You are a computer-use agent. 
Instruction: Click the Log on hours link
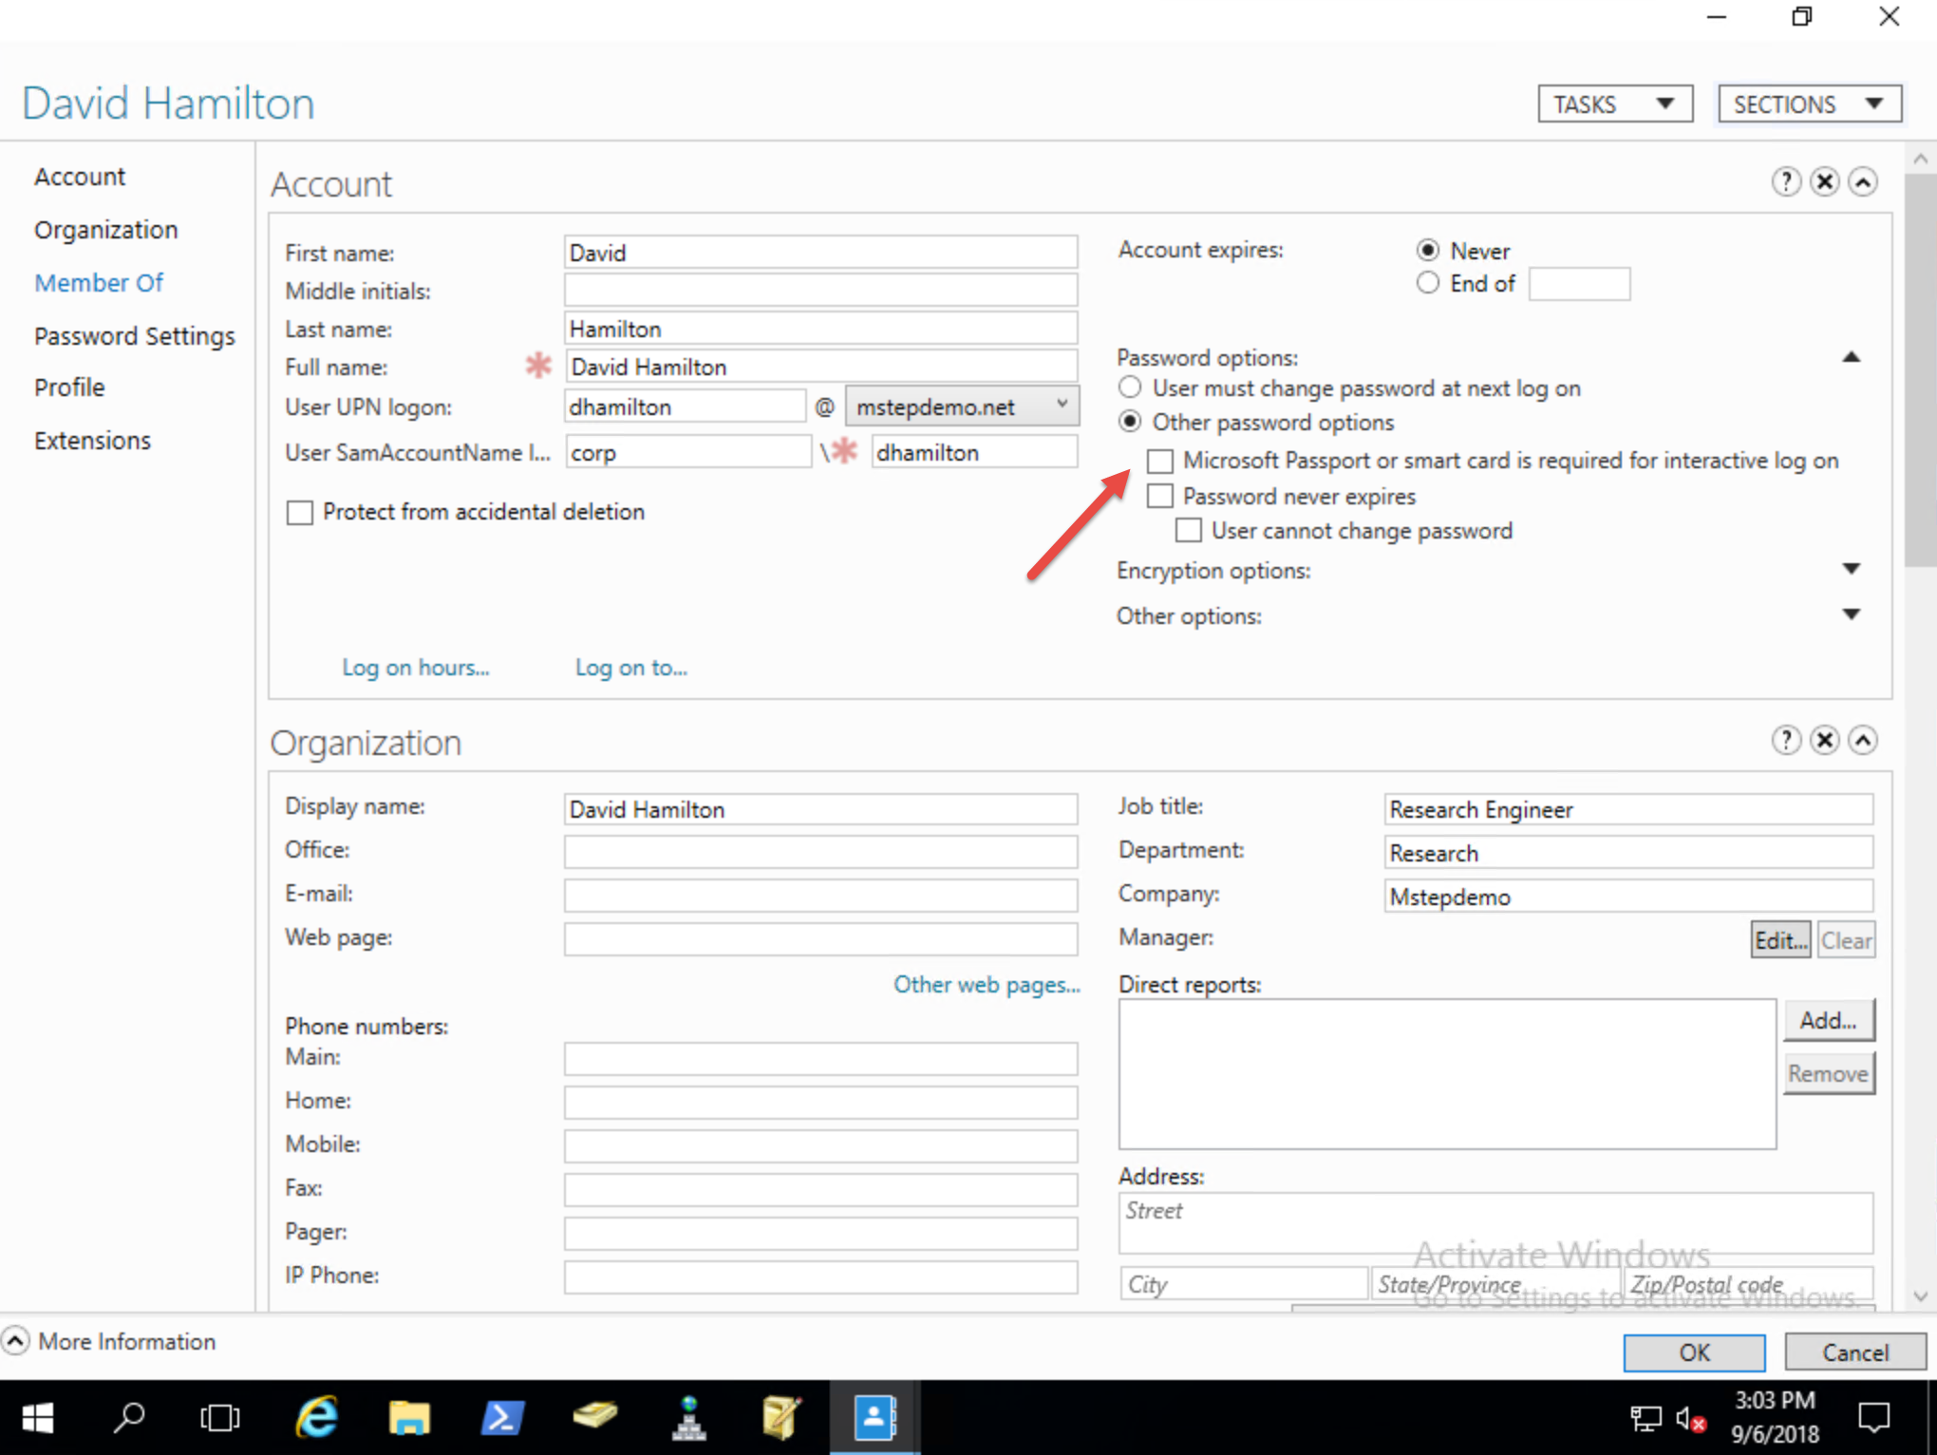pos(415,668)
